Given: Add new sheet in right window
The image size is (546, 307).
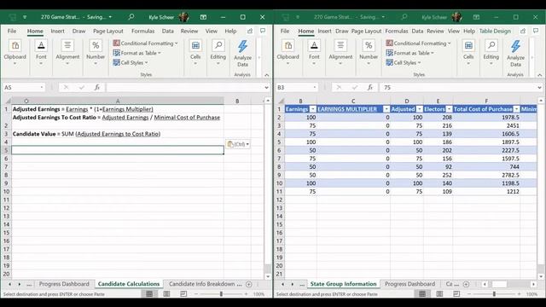Looking at the screenshot, I should click(467, 284).
